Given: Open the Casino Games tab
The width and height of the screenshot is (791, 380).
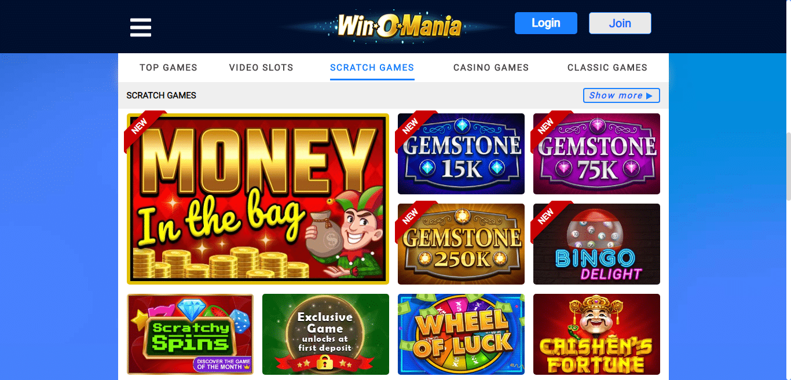Looking at the screenshot, I should tap(491, 68).
